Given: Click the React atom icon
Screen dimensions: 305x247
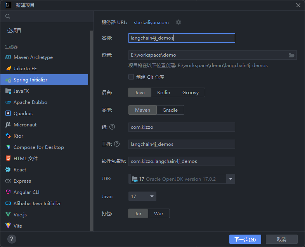Looking at the screenshot, I should pyautogui.click(x=8, y=170).
